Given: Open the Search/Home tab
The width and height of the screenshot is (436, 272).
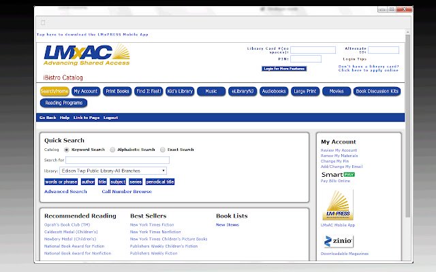Looking at the screenshot, I should click(x=54, y=91).
